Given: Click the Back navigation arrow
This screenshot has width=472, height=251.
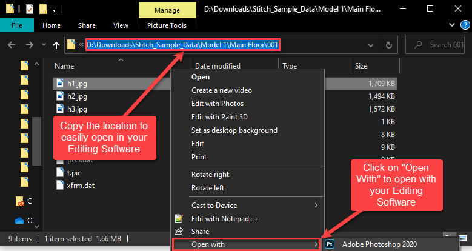Looking at the screenshot, I should pyautogui.click(x=11, y=45).
